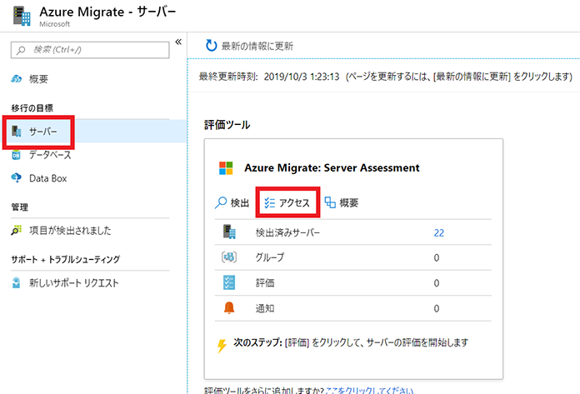This screenshot has height=394, width=580.
Task: Click the Data Box cloud icon
Action: click(x=17, y=178)
